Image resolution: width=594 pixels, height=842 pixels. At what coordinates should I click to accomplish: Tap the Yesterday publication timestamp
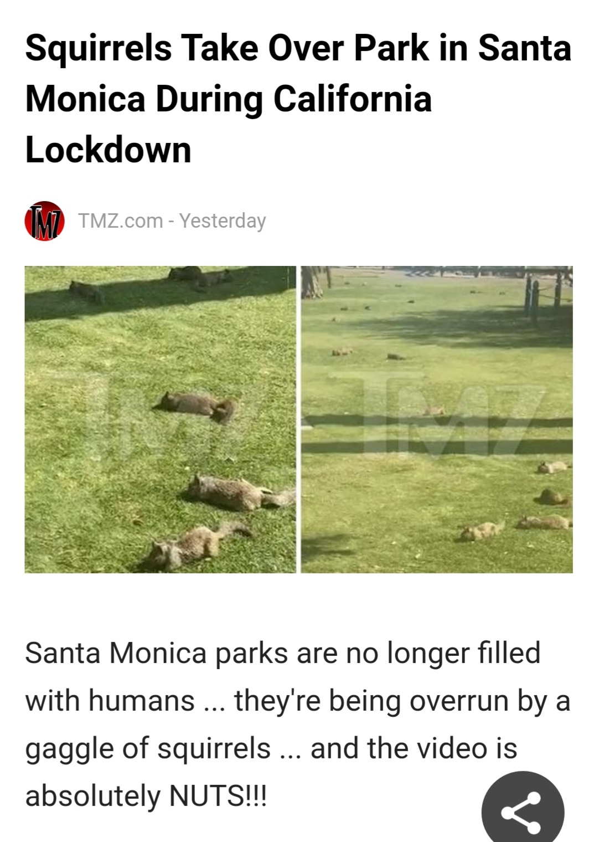(223, 221)
